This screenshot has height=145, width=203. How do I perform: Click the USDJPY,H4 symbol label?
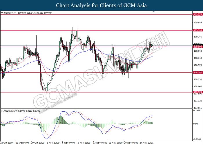pyautogui.click(x=10, y=13)
